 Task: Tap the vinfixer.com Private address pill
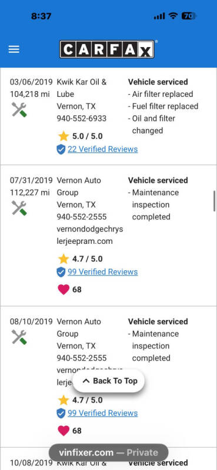pyautogui.click(x=108, y=452)
